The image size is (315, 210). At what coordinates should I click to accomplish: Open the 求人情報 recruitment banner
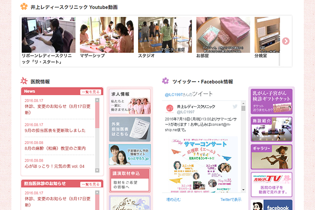(x=123, y=102)
